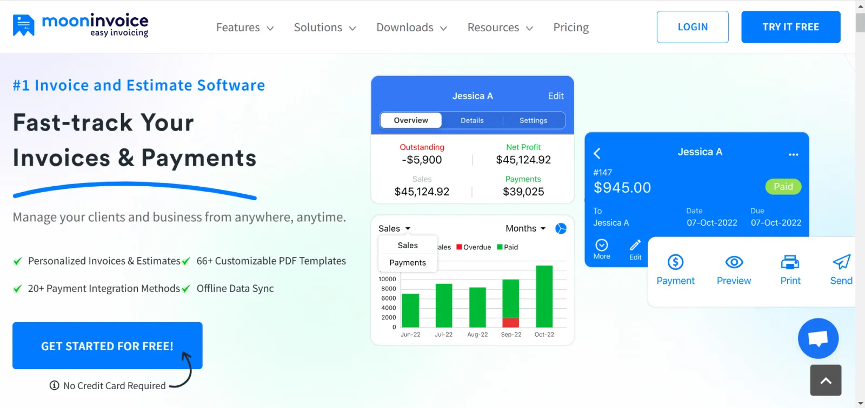865x408 pixels.
Task: Click the red overdue segment of Sep-22 bar
Action: (510, 323)
